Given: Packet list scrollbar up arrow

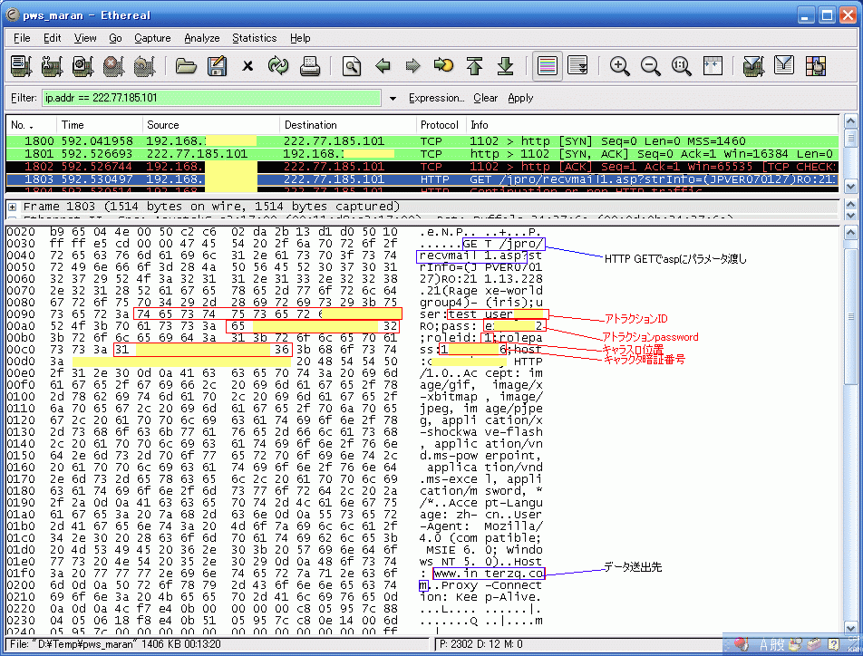Looking at the screenshot, I should pos(850,121).
